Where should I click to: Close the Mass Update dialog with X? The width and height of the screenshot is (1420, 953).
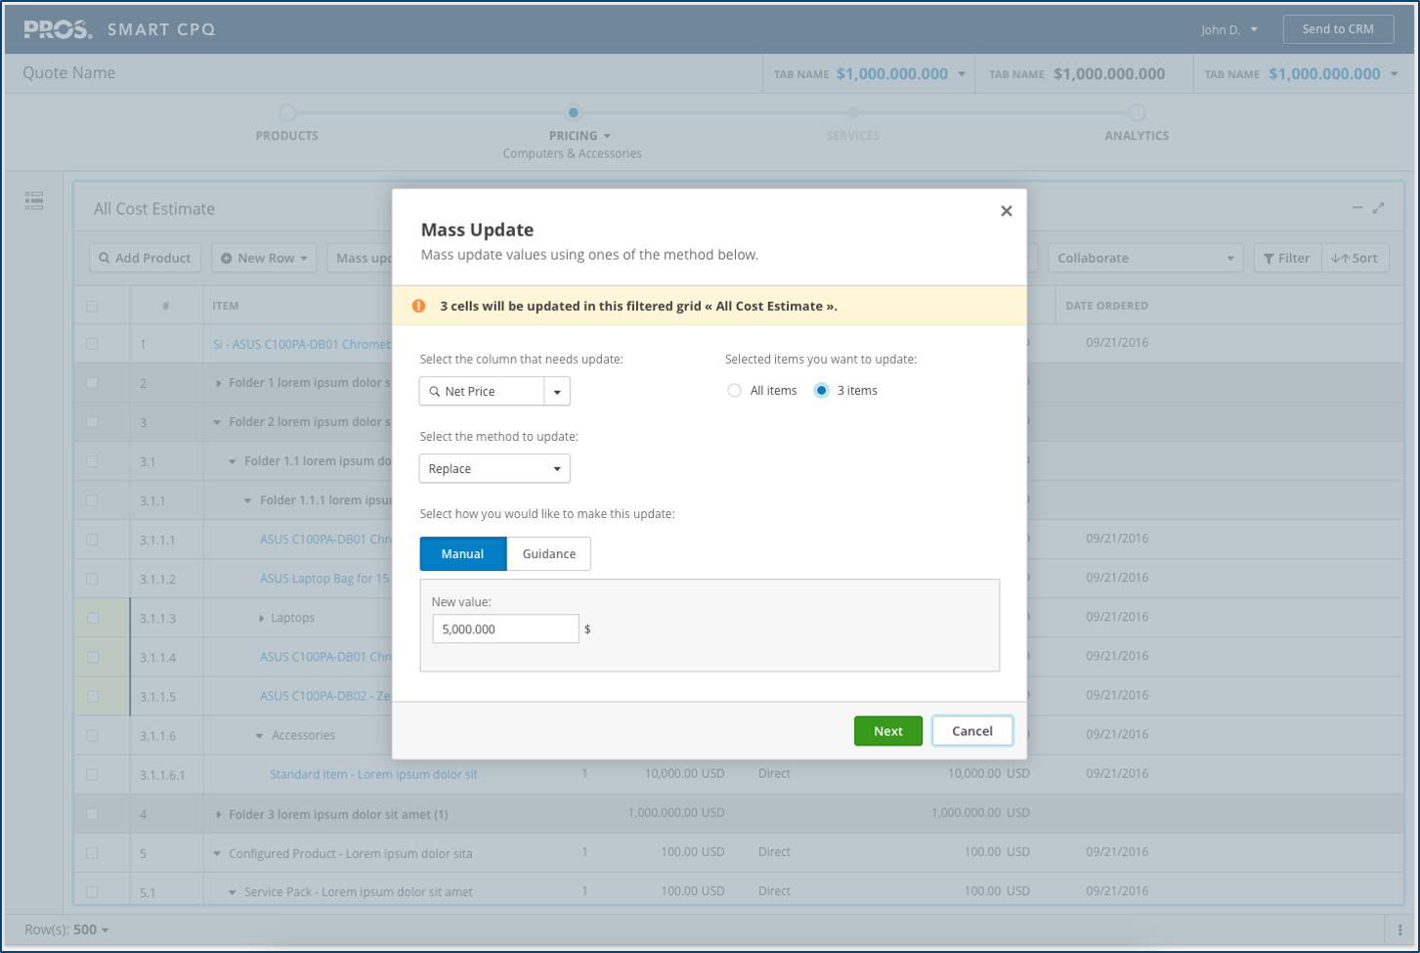coord(1006,211)
